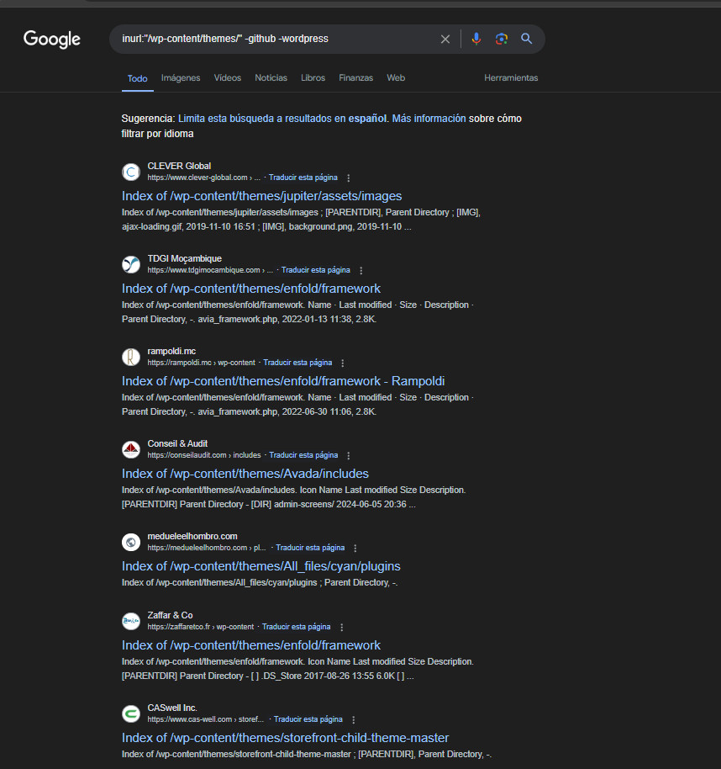Screen dimensions: 721x769
Task: Open Google Lens image search icon
Action: coord(502,39)
